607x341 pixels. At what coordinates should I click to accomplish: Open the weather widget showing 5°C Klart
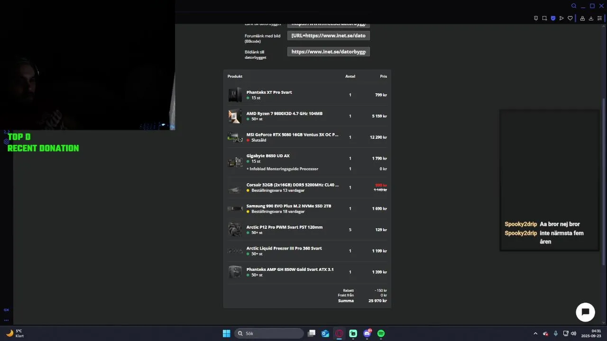14,333
